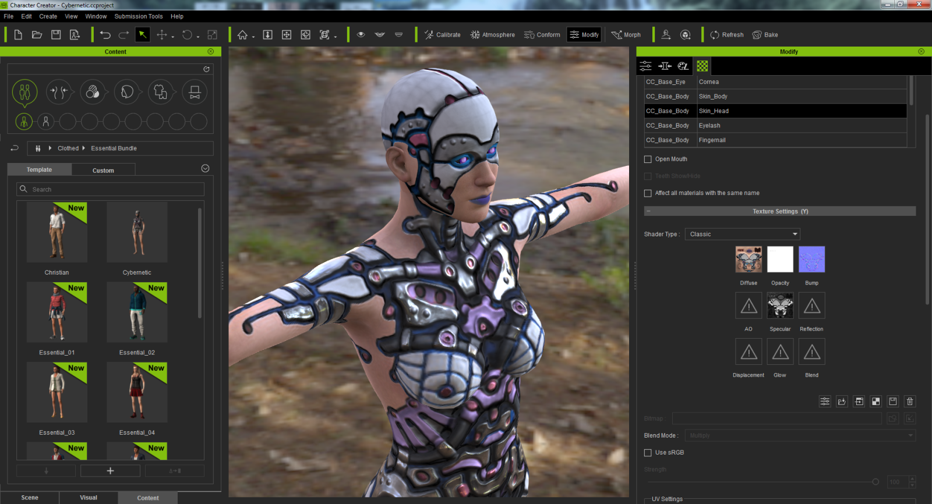
Task: Open the File menu
Action: pyautogui.click(x=9, y=16)
